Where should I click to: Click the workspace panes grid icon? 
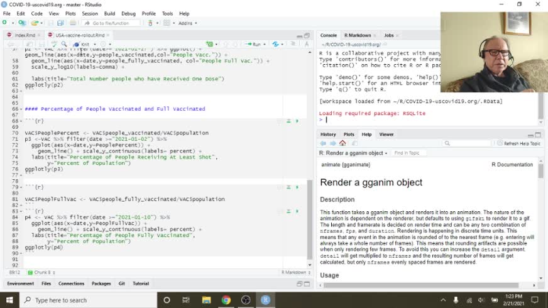pyautogui.click(x=167, y=23)
